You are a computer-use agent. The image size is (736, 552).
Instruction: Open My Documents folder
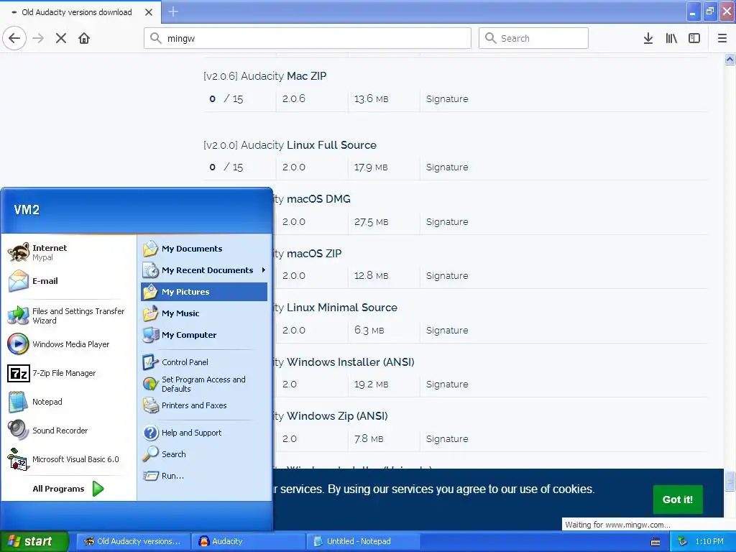click(x=204, y=249)
